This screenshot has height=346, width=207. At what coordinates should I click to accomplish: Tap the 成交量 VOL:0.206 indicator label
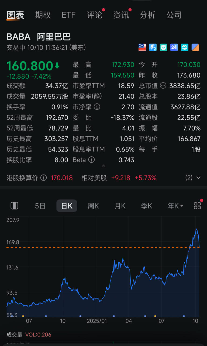[x=29, y=335]
